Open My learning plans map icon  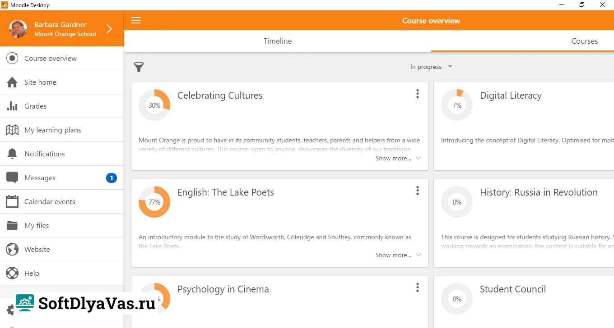pos(12,130)
